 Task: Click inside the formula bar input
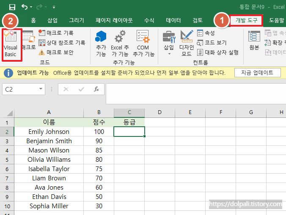196,94
